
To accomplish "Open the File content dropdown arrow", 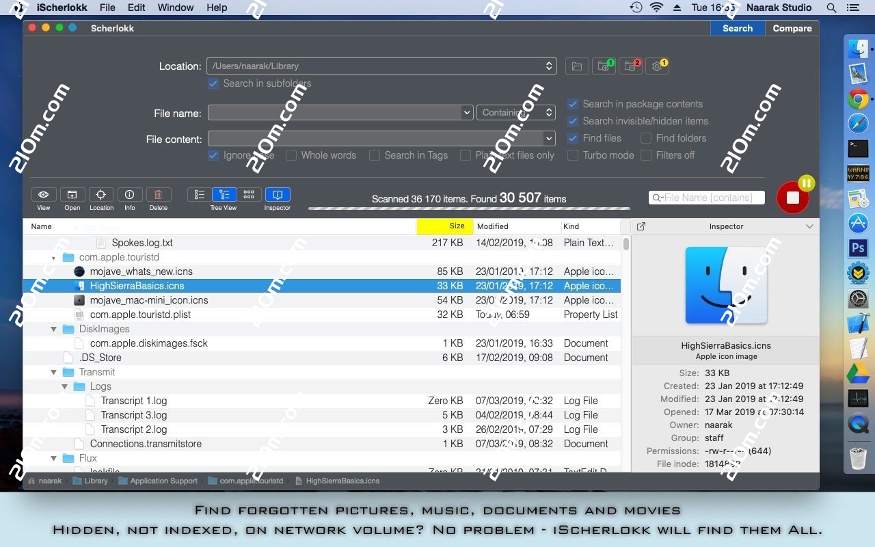I will pyautogui.click(x=549, y=139).
